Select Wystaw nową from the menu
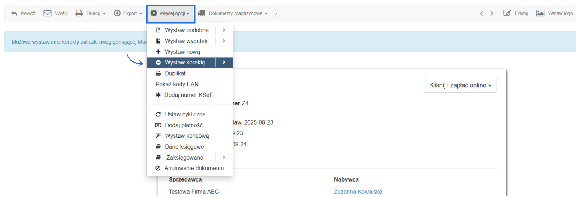 182,52
